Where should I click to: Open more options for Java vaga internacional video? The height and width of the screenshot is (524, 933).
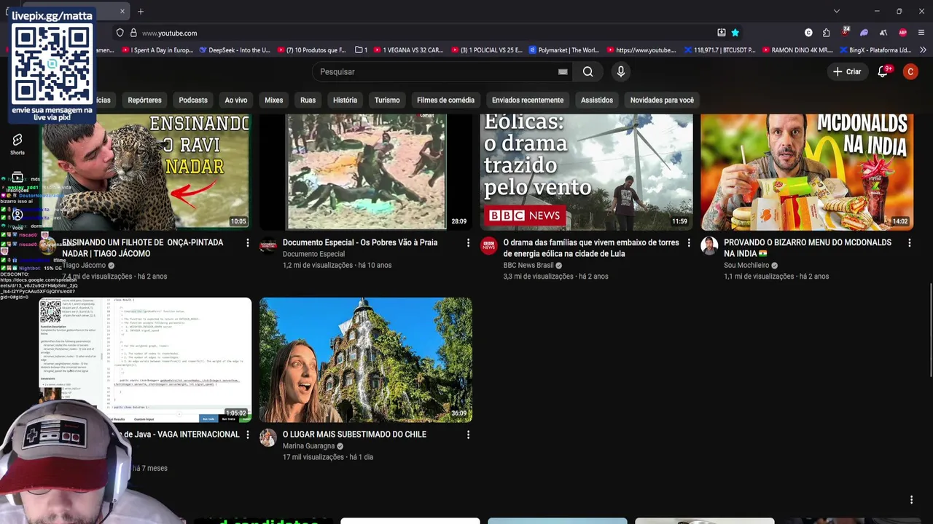tap(247, 434)
